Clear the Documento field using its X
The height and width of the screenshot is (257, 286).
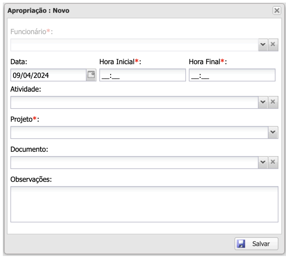tap(273, 162)
